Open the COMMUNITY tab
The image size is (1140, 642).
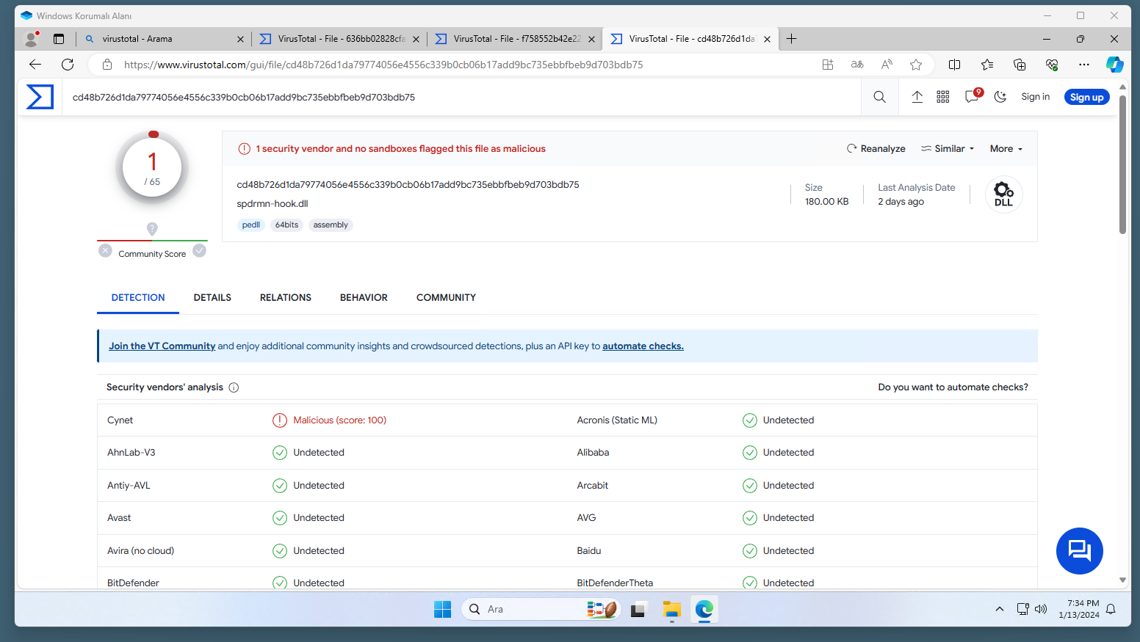pyautogui.click(x=446, y=298)
